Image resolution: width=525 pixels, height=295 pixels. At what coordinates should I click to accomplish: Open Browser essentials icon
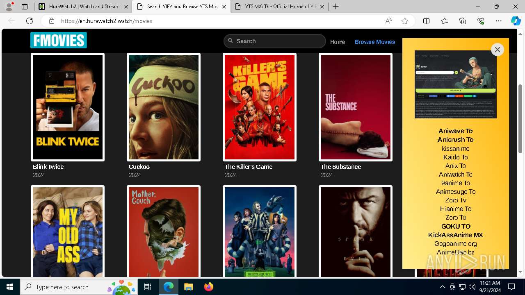tap(481, 21)
